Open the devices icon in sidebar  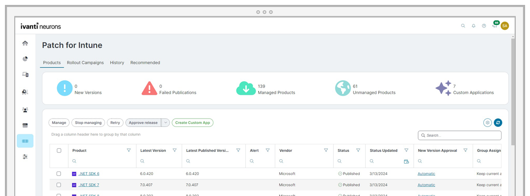pyautogui.click(x=25, y=74)
